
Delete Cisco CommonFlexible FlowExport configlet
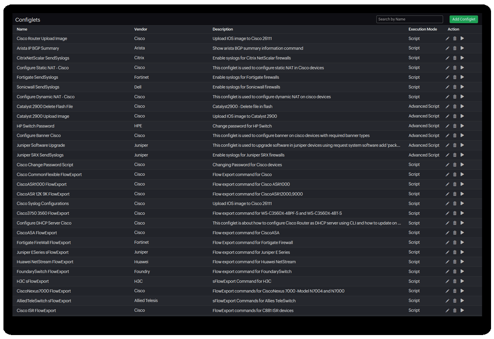[x=454, y=175]
